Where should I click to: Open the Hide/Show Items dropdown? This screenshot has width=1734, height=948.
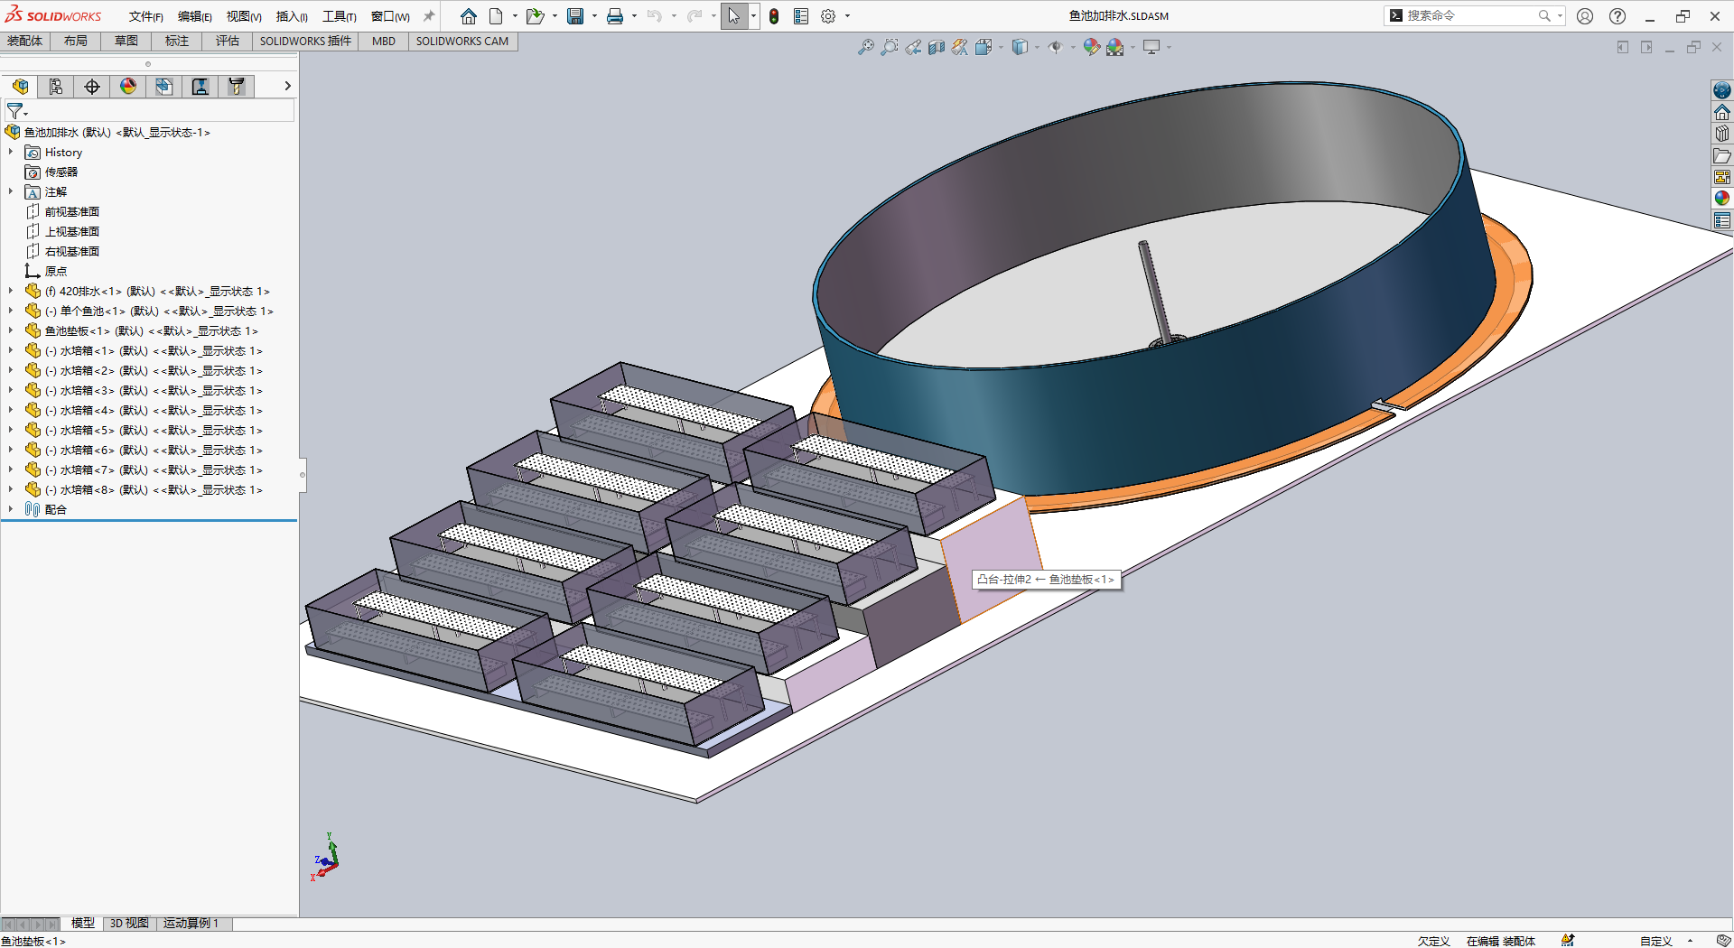(1072, 47)
